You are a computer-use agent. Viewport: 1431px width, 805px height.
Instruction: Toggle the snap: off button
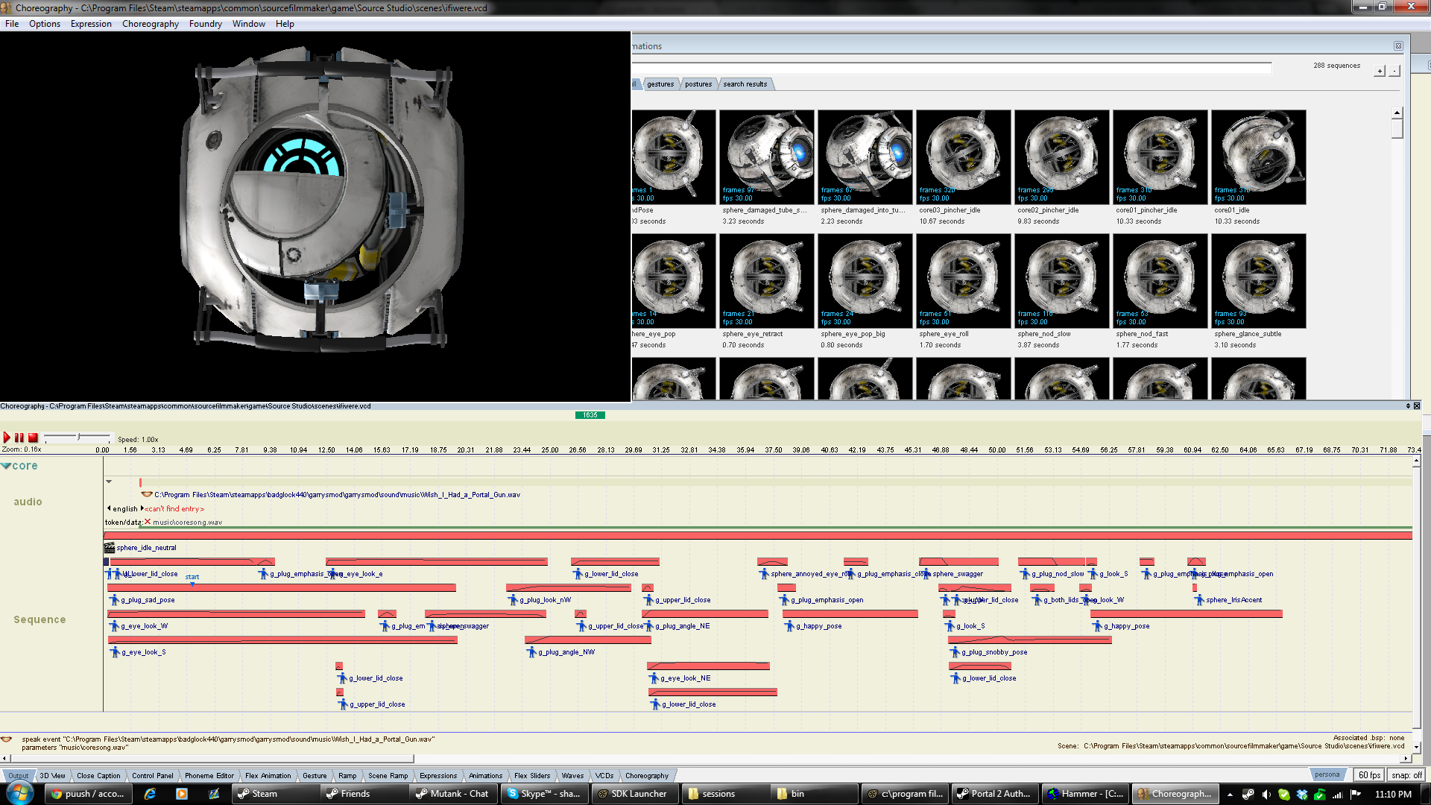coord(1406,775)
